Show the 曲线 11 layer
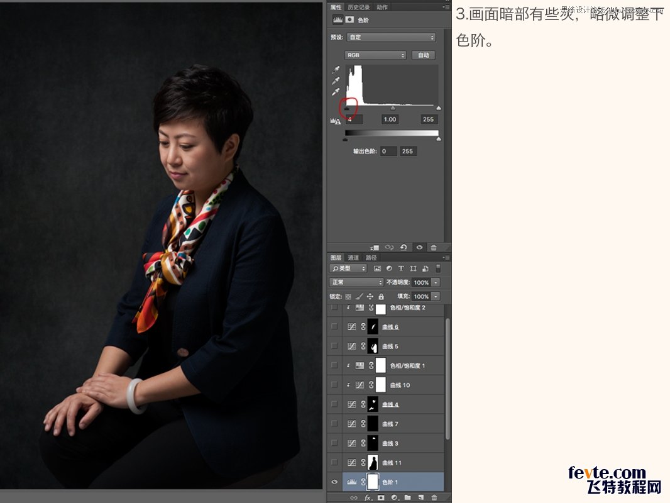 [x=334, y=462]
